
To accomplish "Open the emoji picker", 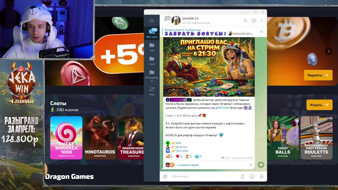I will click(252, 176).
